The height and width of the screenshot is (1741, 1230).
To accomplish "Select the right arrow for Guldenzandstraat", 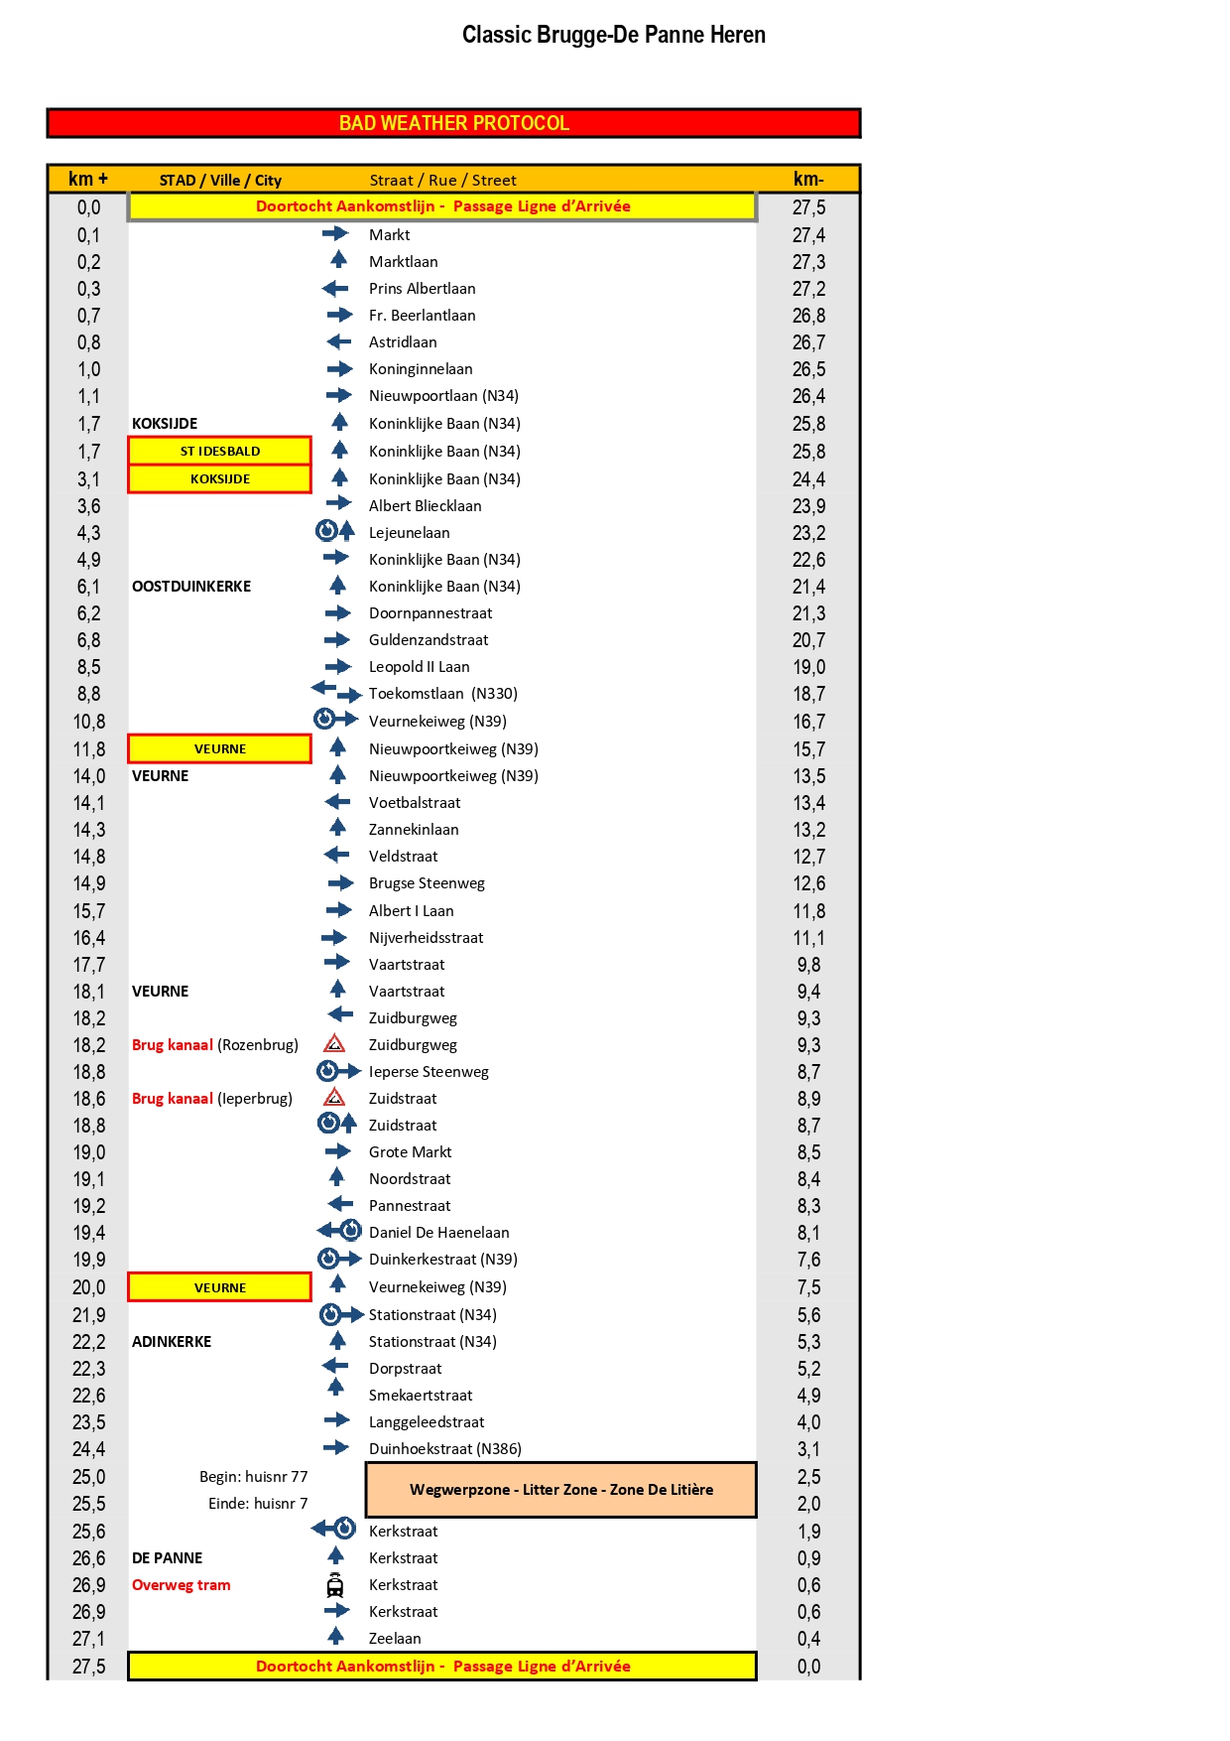I will coord(338,639).
